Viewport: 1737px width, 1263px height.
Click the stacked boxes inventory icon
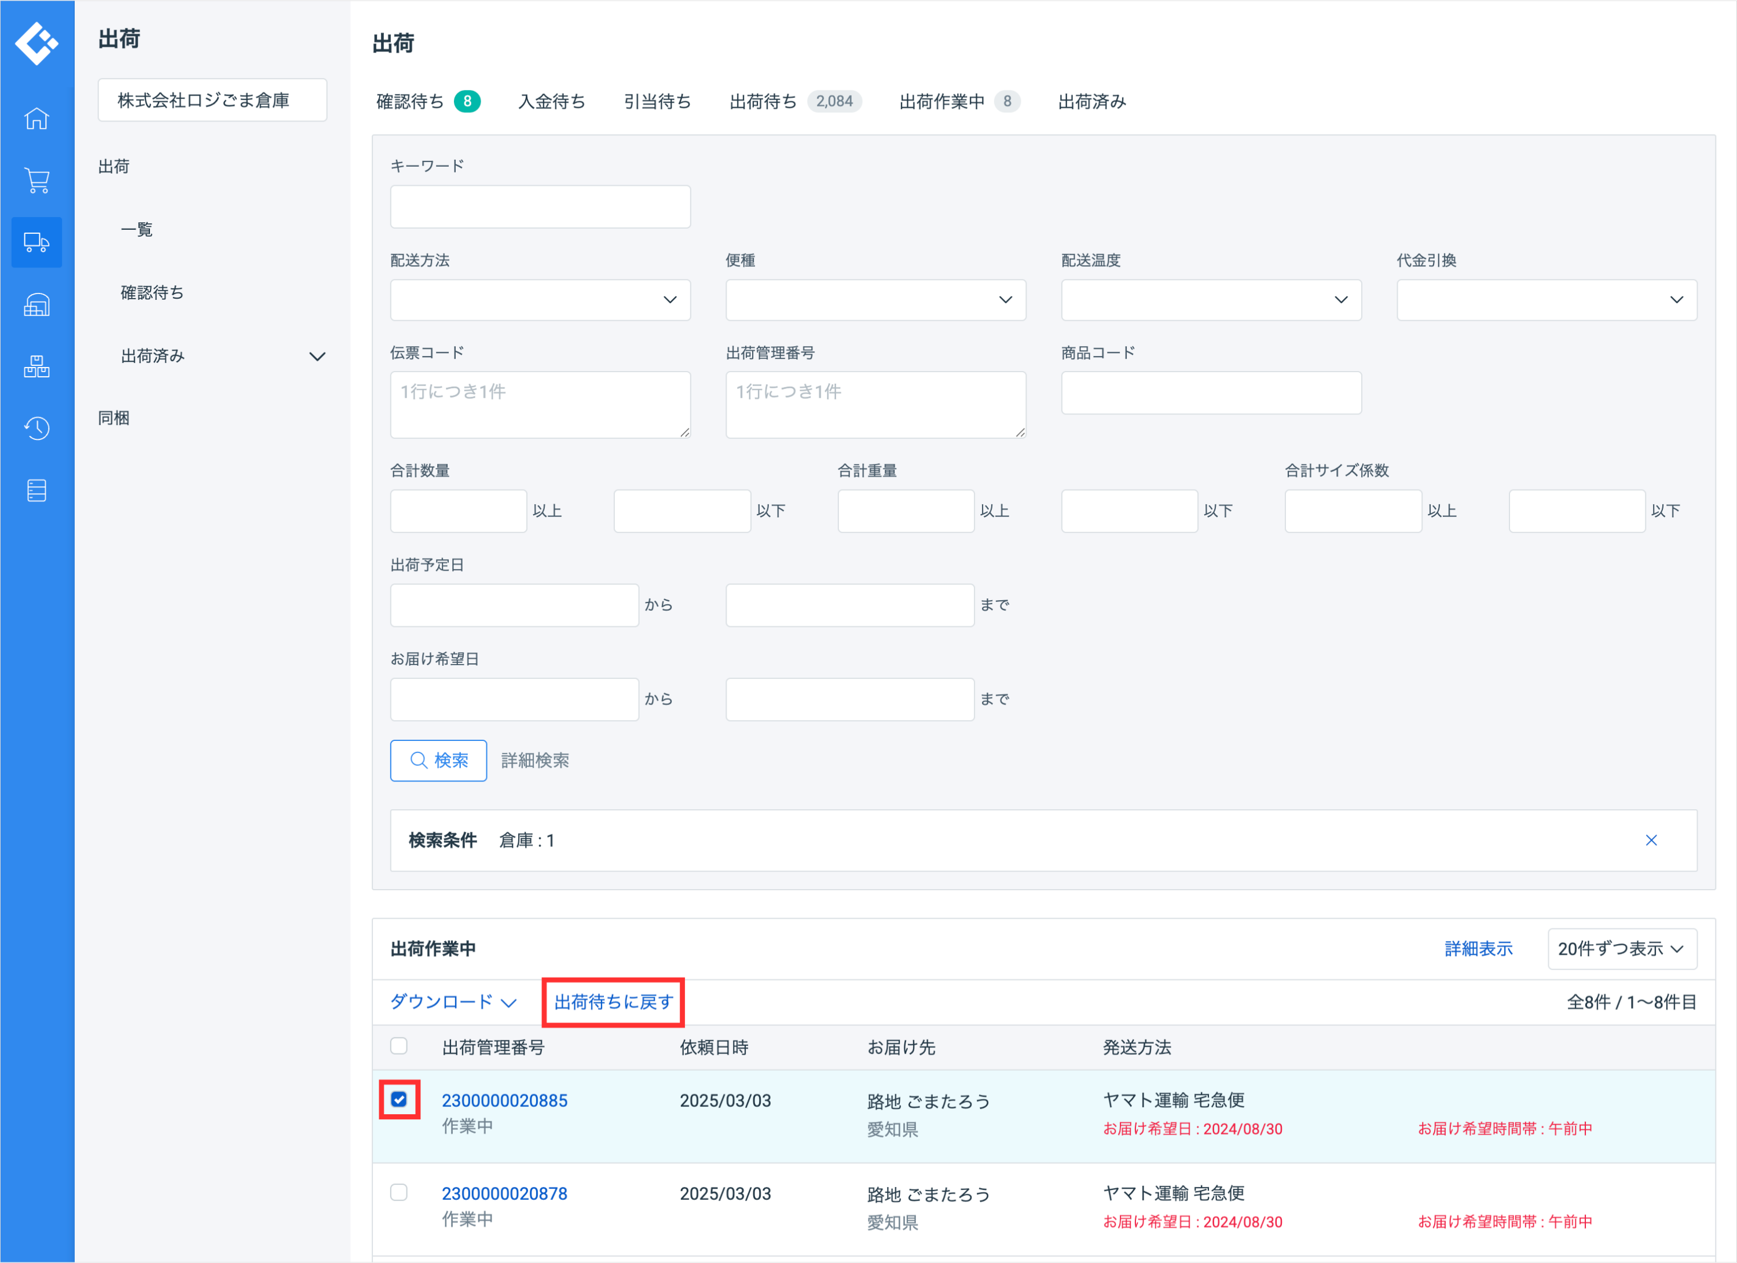click(36, 366)
